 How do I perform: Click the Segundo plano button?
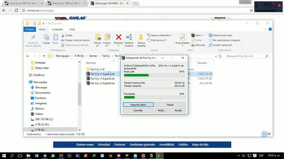[x=138, y=105]
